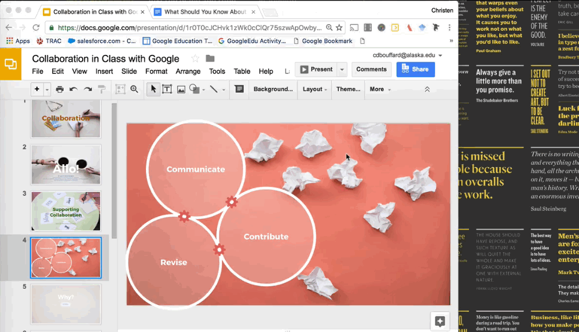
Task: Pick the Select arrow cursor tool
Action: [153, 89]
